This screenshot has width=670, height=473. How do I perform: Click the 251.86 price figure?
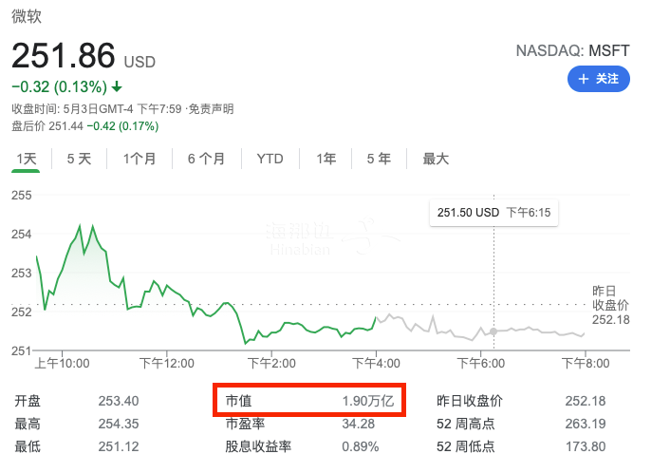64,56
